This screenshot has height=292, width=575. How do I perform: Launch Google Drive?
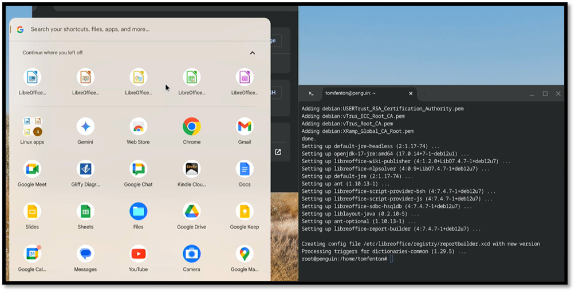tap(191, 212)
